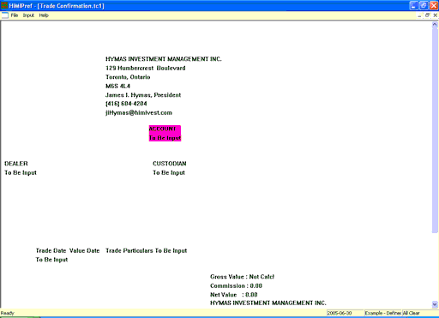Select the highlighted ACCOUNT To Be Input field
439x318 pixels.
pos(165,134)
